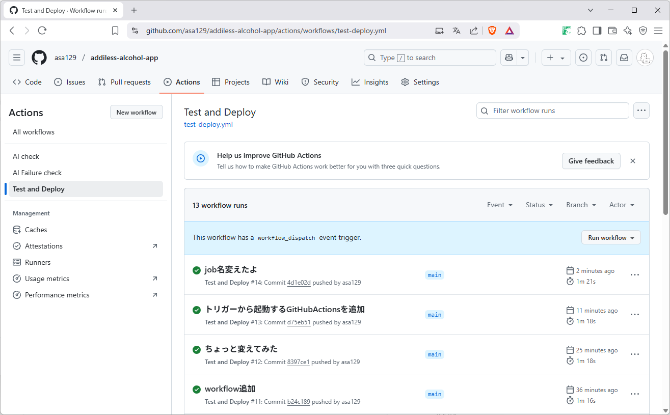Select the AI Failure check workflow
670x415 pixels.
pos(86,173)
